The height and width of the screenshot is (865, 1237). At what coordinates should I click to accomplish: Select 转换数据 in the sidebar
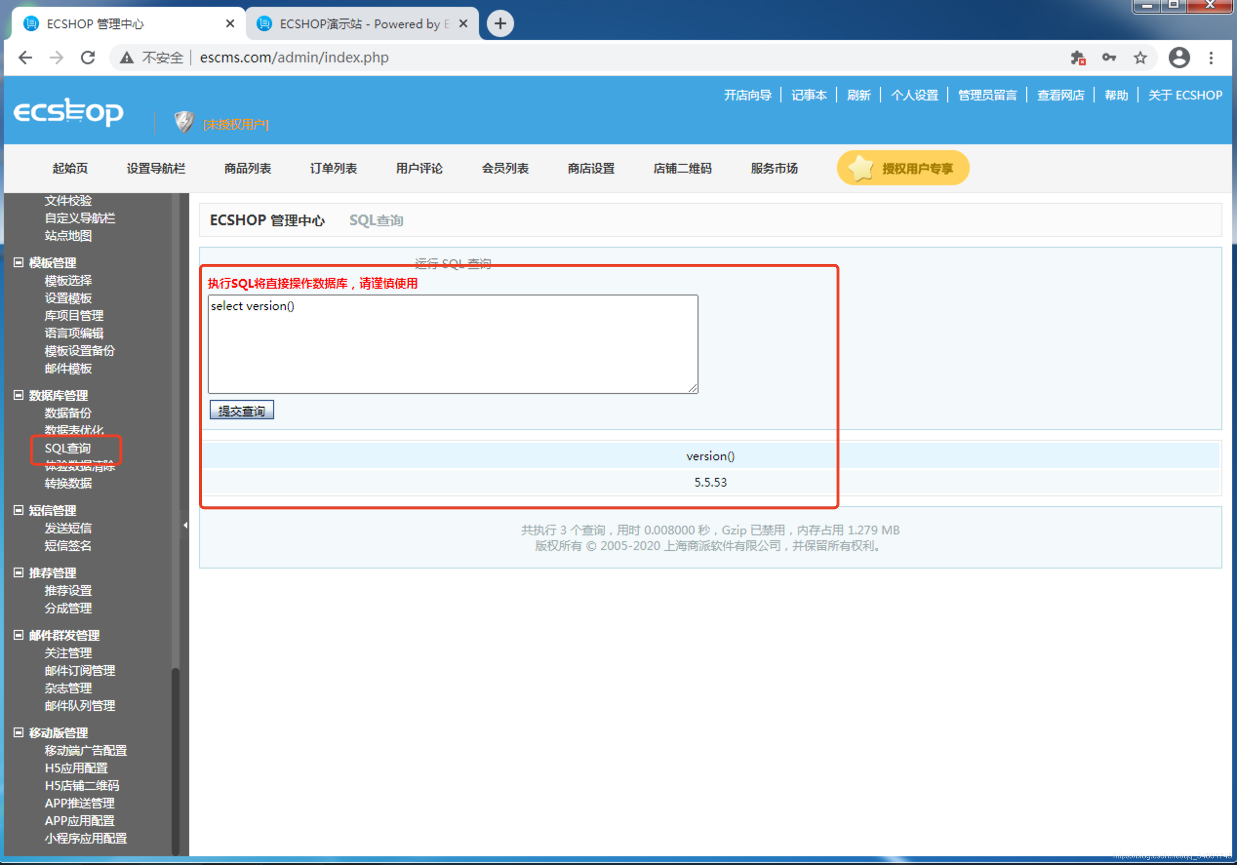[68, 483]
